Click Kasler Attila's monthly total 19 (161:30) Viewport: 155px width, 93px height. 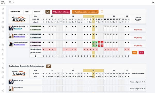click(x=138, y=30)
